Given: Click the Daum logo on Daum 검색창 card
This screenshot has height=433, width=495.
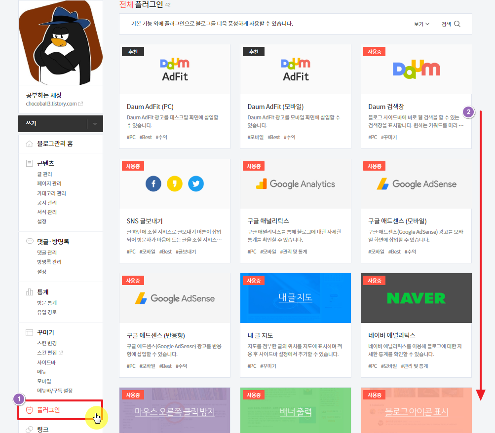Looking at the screenshot, I should tap(417, 69).
